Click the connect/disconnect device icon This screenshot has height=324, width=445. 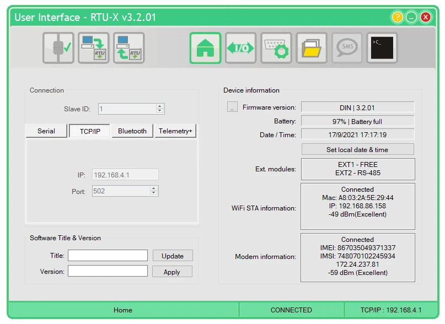point(58,48)
